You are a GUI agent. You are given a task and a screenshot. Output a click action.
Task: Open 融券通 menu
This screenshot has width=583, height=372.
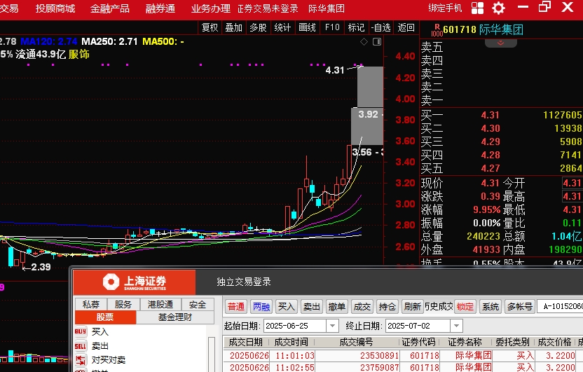click(160, 8)
